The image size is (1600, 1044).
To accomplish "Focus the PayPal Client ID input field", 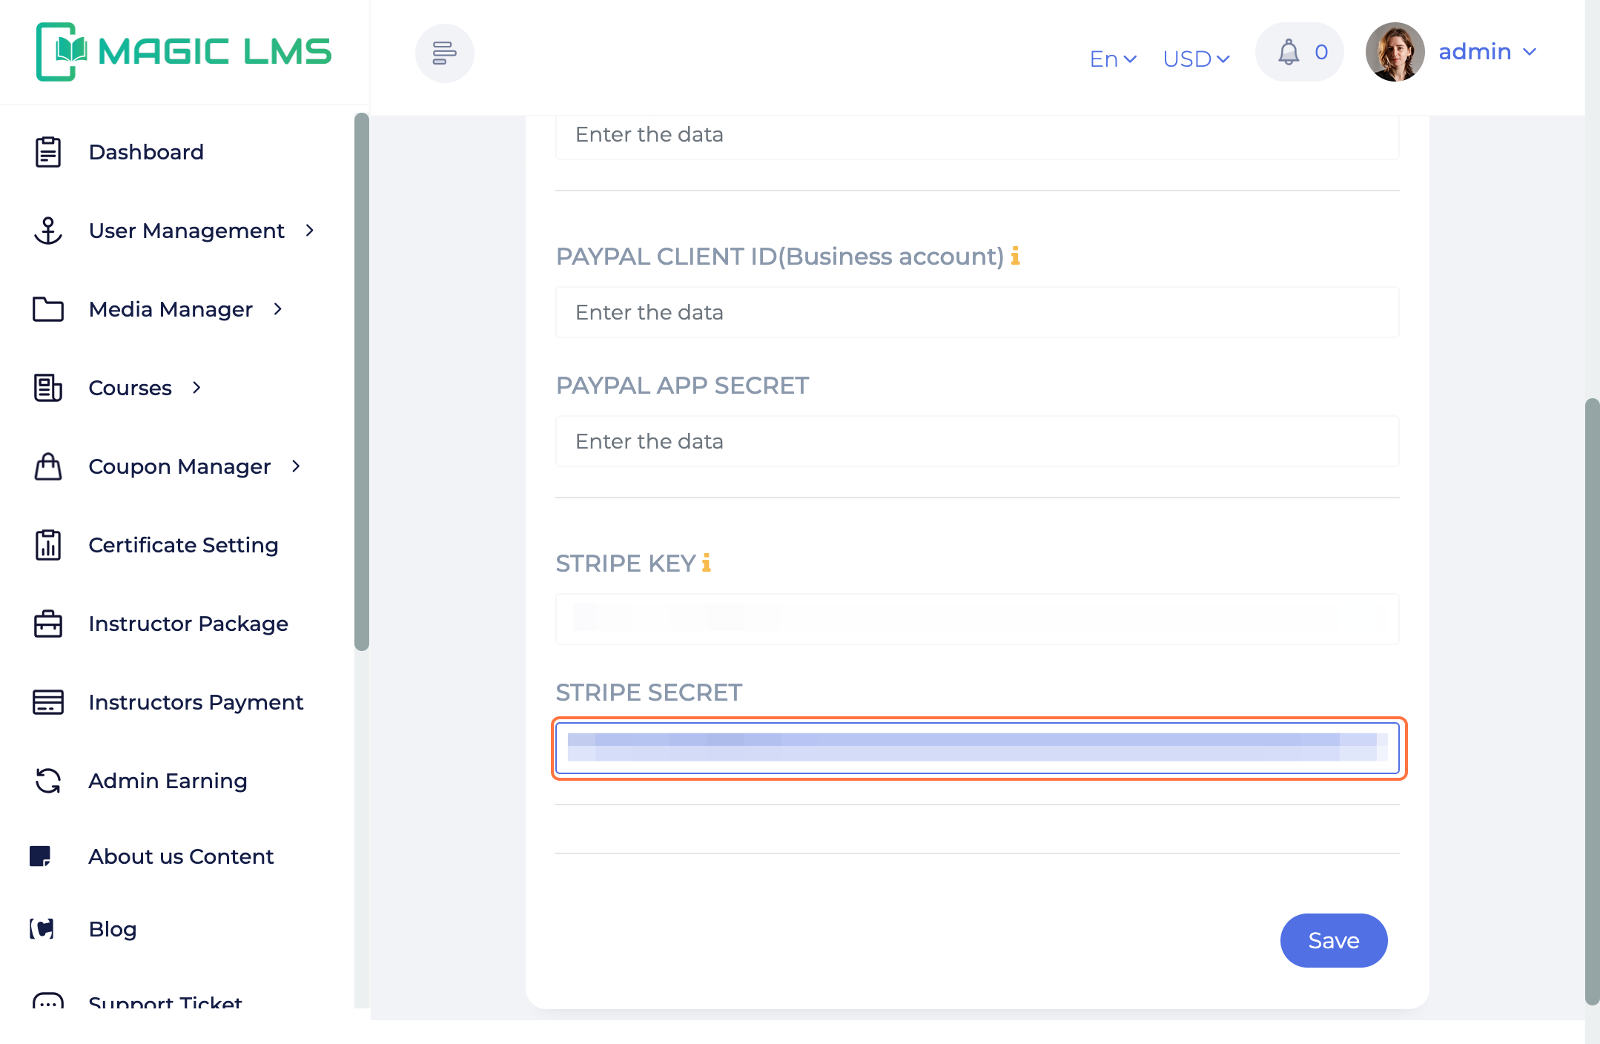I will tap(977, 312).
